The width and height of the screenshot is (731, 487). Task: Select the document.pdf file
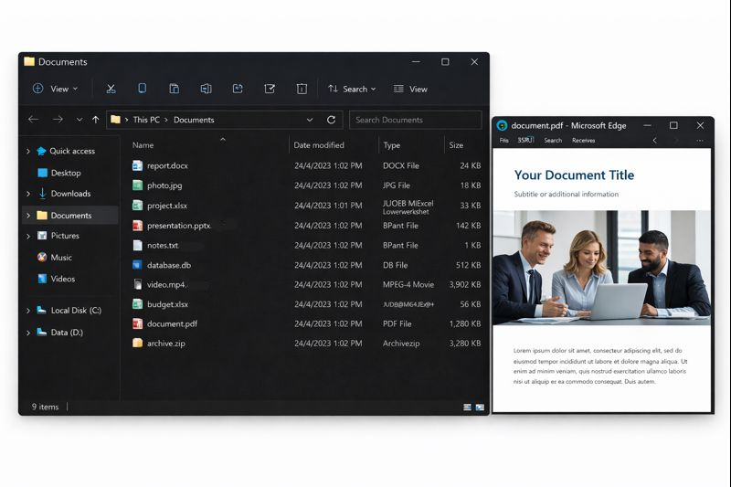pyautogui.click(x=172, y=323)
